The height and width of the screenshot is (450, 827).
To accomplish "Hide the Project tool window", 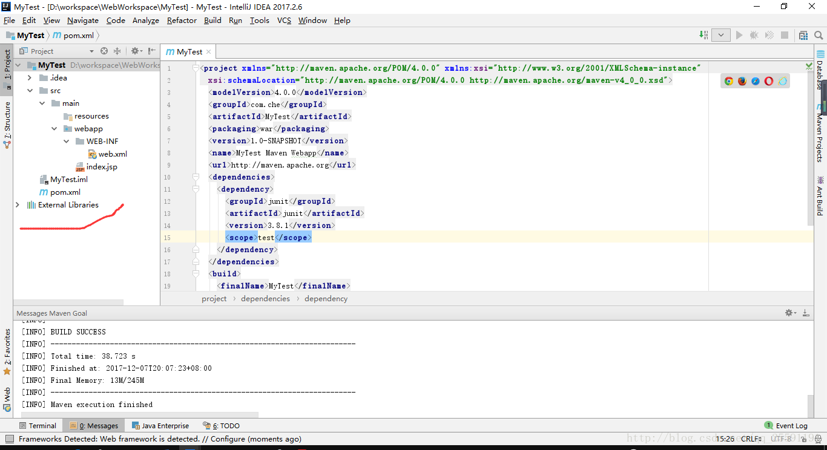I will 152,51.
